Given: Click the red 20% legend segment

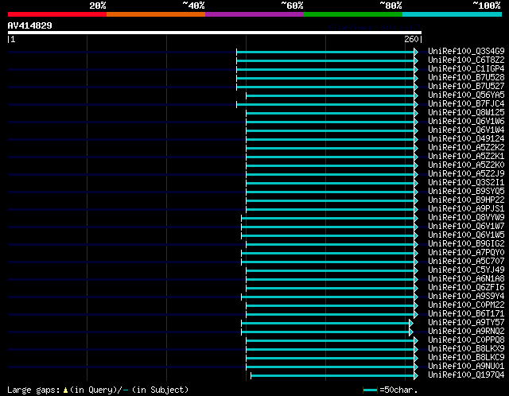Looking at the screenshot, I should coord(57,14).
